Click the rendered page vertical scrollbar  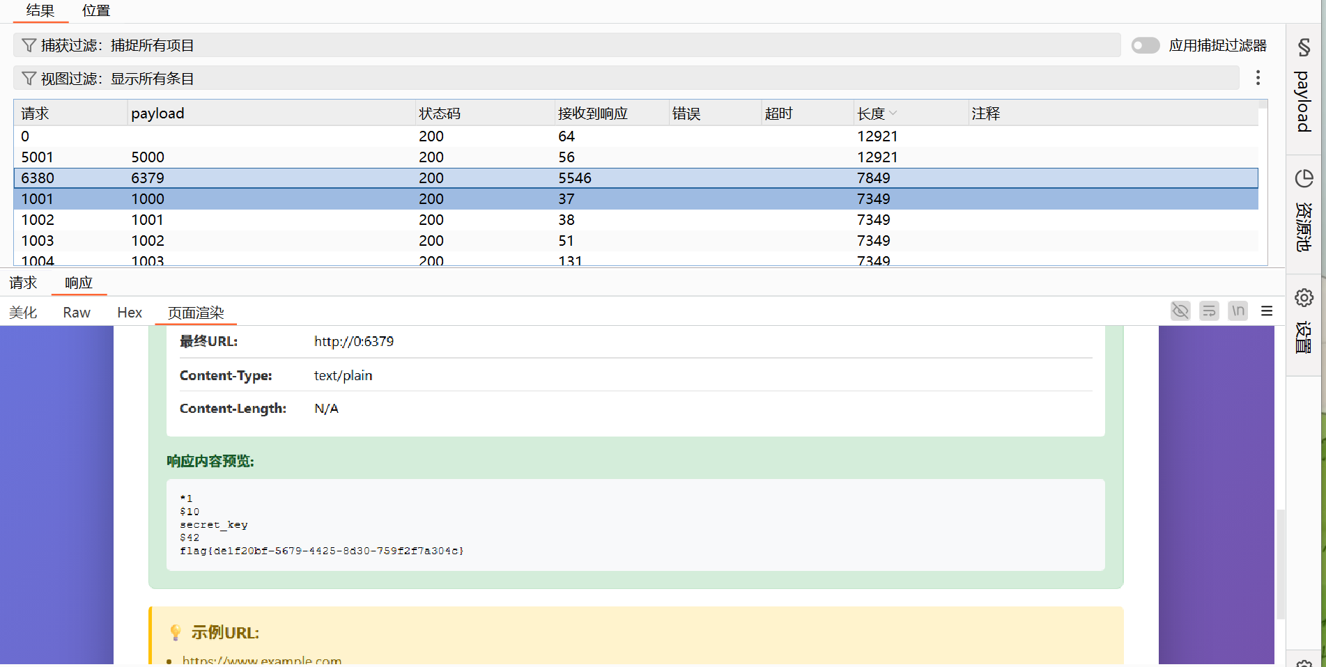tap(1279, 564)
